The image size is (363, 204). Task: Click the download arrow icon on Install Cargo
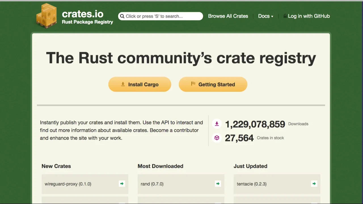(123, 84)
